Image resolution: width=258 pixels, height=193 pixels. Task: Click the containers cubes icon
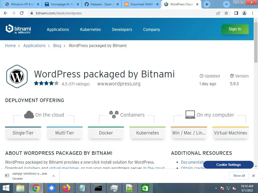tap(114, 114)
